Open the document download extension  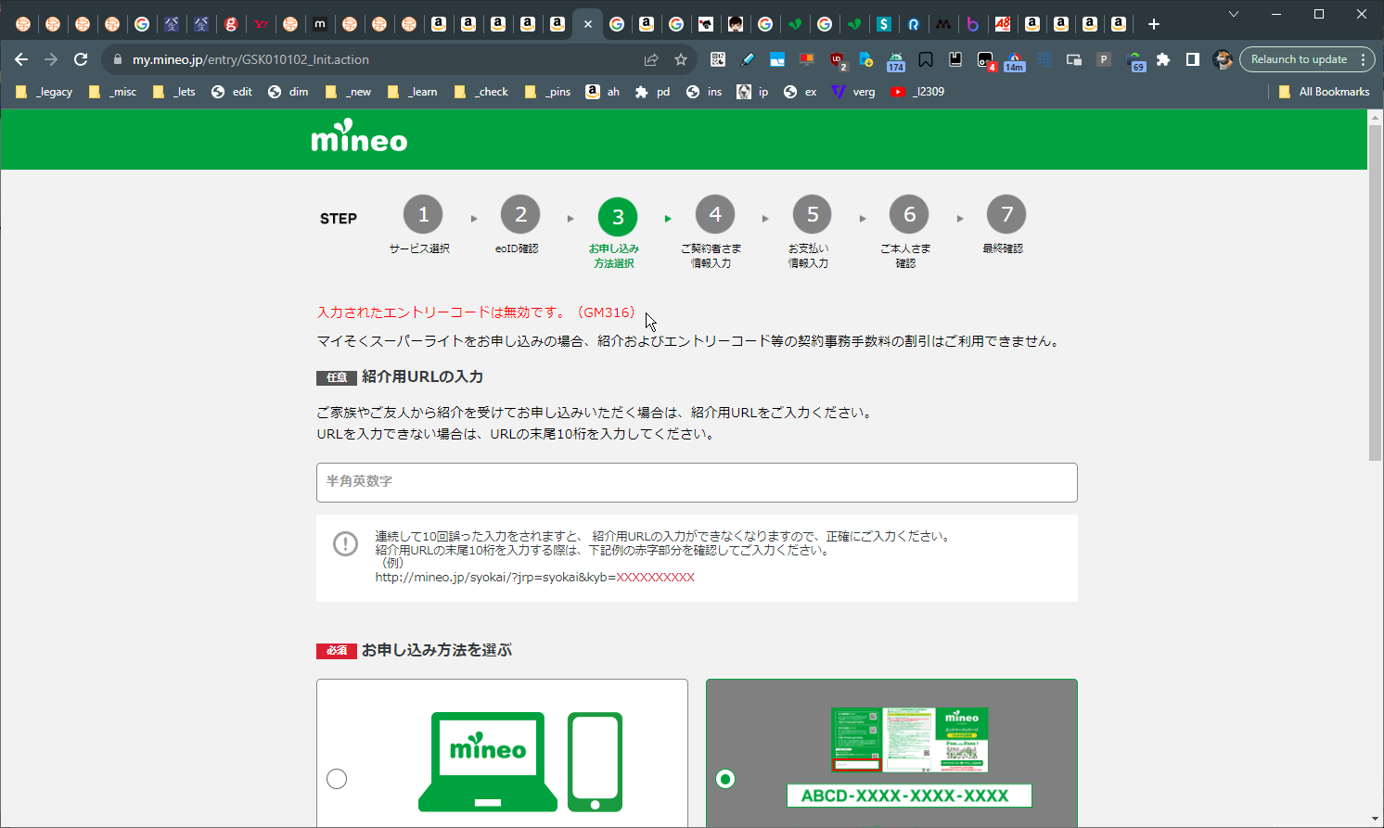866,59
